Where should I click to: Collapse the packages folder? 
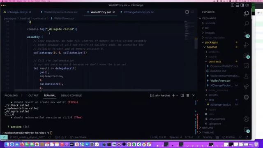coord(211,42)
